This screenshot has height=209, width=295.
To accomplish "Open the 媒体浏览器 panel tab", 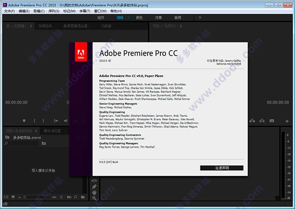I will click(x=52, y=131).
